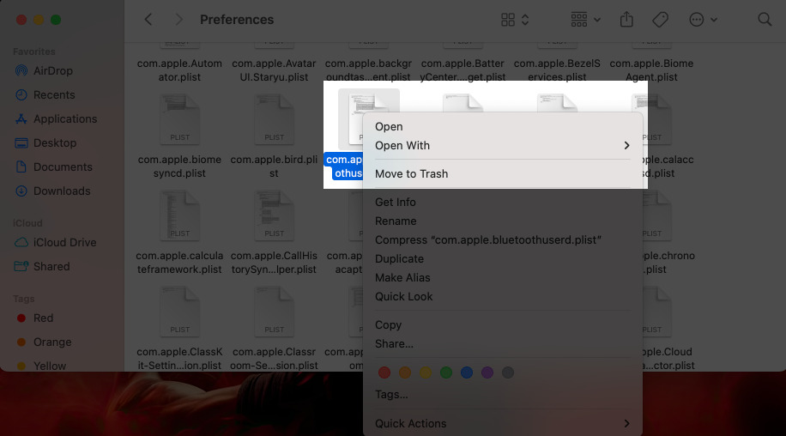Screen dimensions: 786x436
Task: Apply the yellow tag color dot
Action: coord(426,372)
